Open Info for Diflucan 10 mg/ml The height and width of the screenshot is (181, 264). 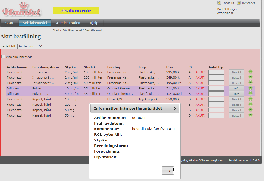[x=236, y=88]
